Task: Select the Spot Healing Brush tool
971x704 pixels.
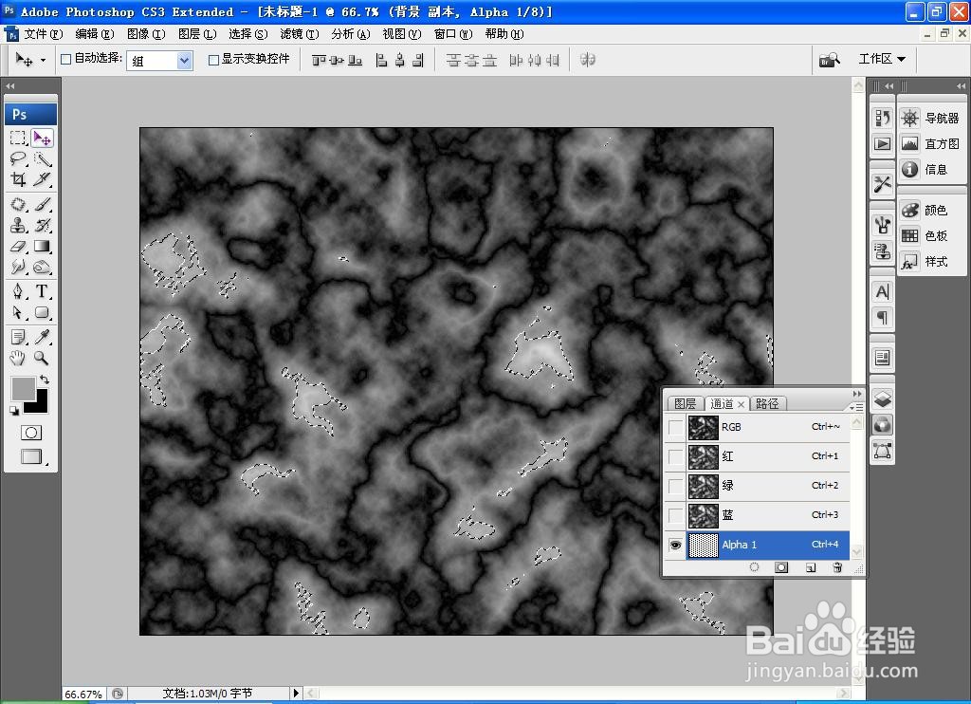Action: 18,205
